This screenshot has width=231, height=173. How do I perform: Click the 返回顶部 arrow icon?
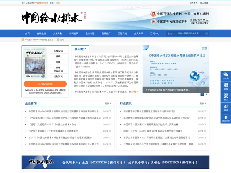(226, 118)
